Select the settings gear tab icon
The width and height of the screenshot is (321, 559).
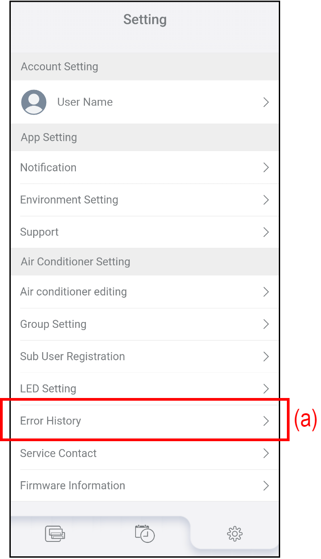pos(234,534)
